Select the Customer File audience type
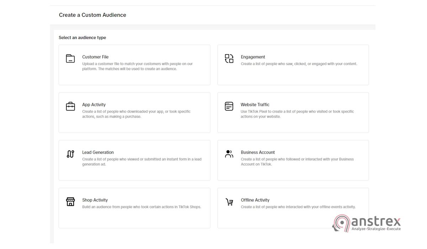 134,65
